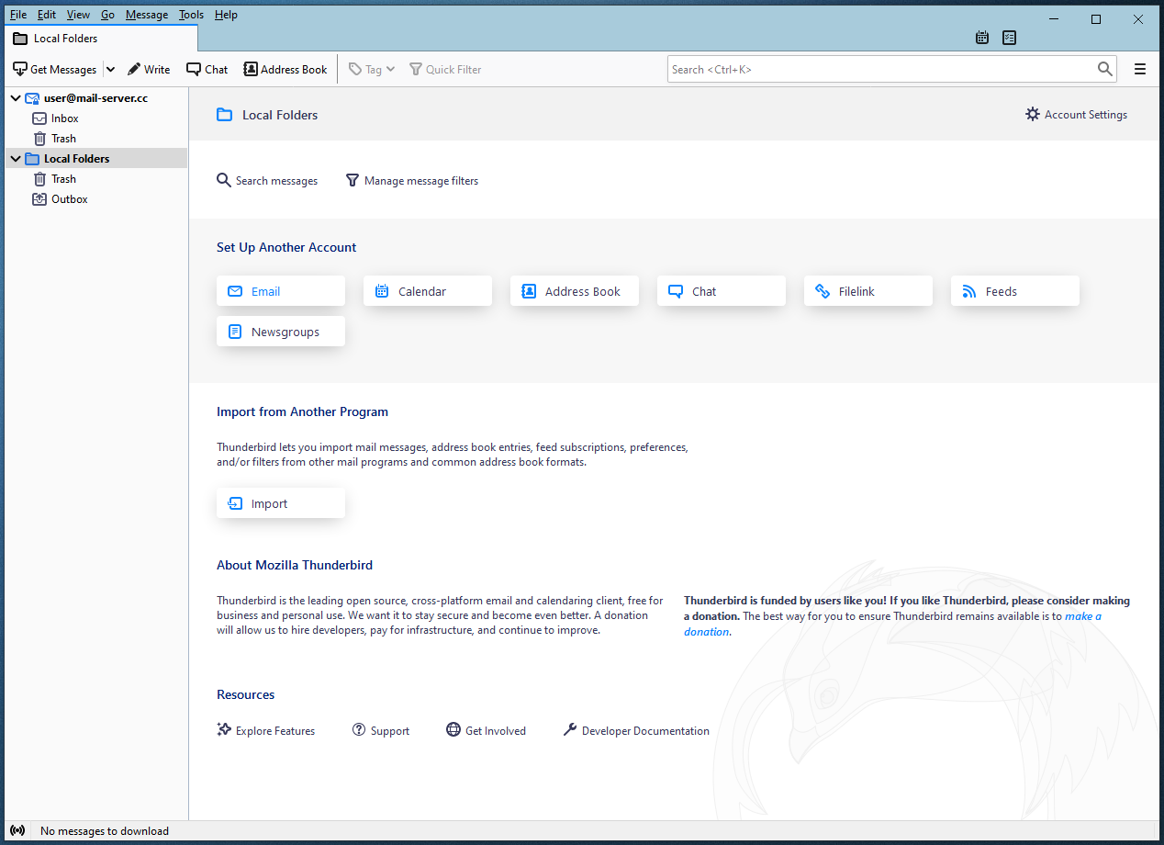Collapse the user@mail-server.cc account tree
The width and height of the screenshot is (1164, 845).
coord(16,98)
